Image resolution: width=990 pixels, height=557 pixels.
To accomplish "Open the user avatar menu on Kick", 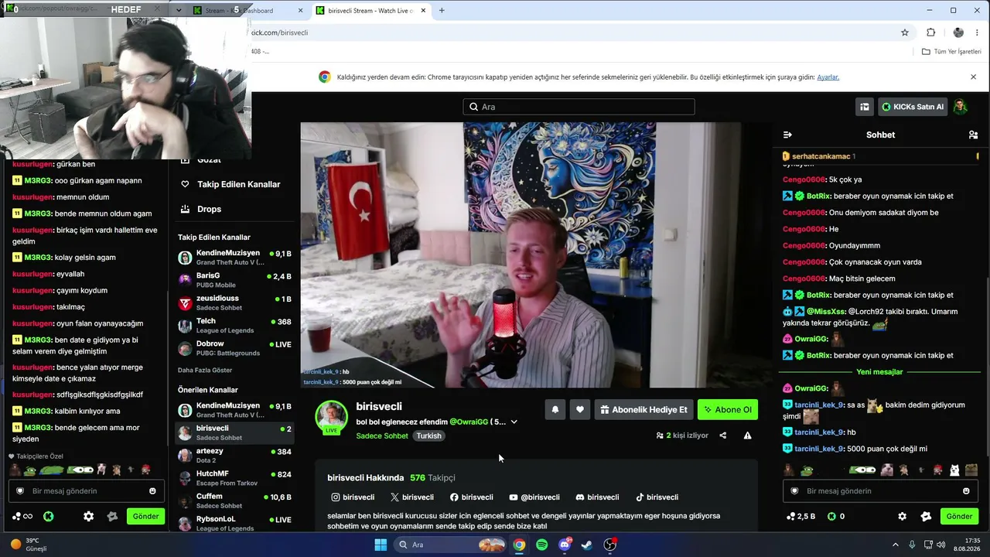I will coord(961,107).
